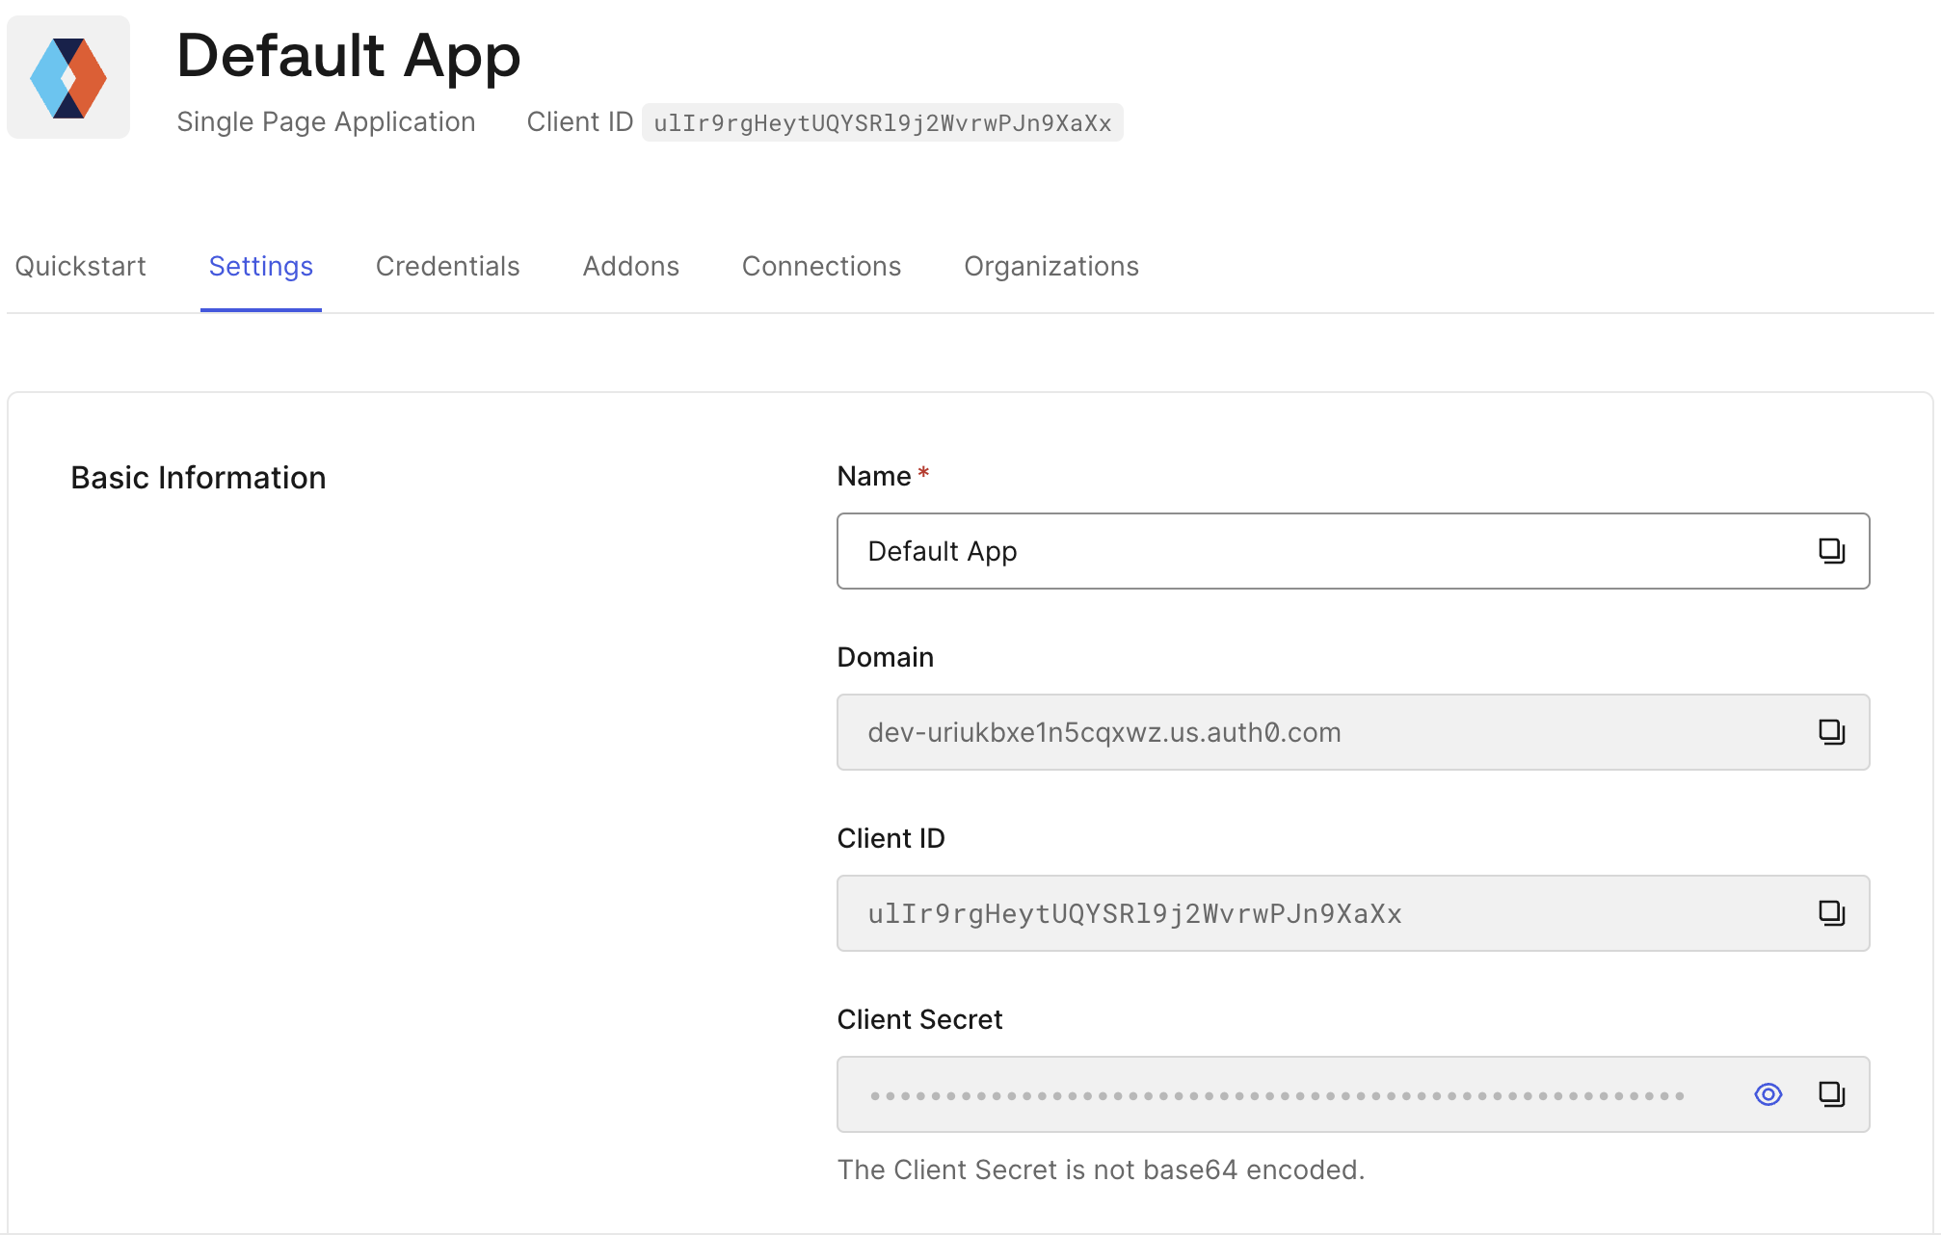Copy the Client Secret value

click(x=1832, y=1094)
